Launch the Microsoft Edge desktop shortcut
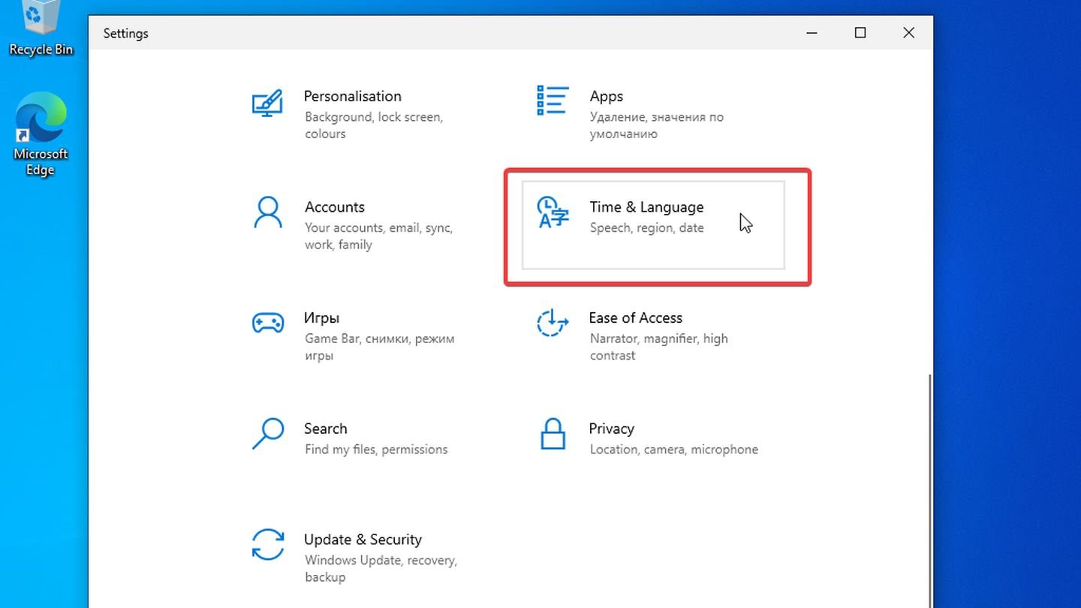 point(41,134)
